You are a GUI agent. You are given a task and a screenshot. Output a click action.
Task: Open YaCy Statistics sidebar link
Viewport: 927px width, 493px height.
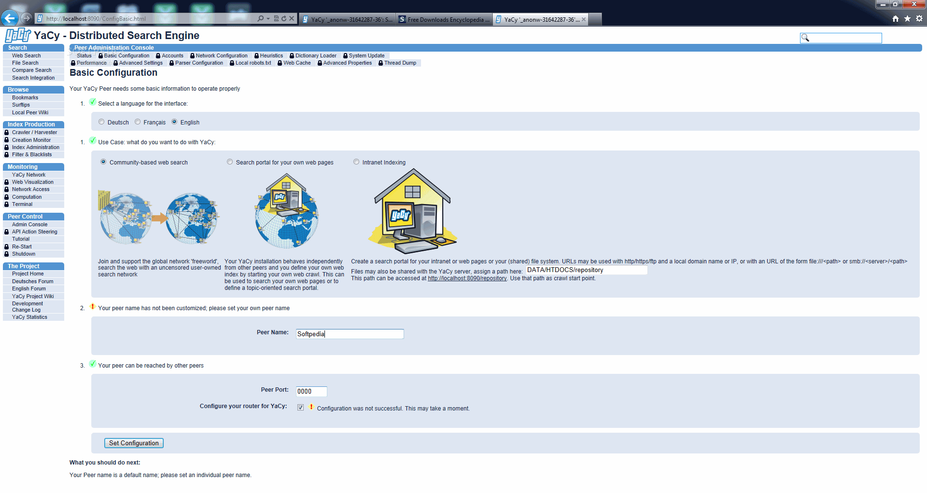click(x=30, y=317)
